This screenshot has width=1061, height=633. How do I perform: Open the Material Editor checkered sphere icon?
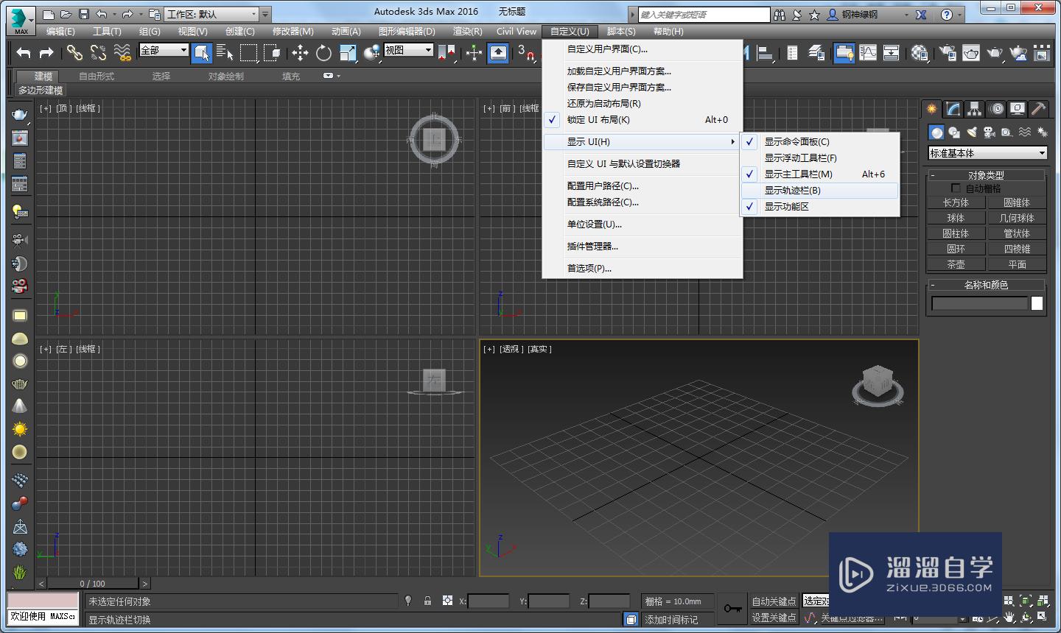click(920, 52)
